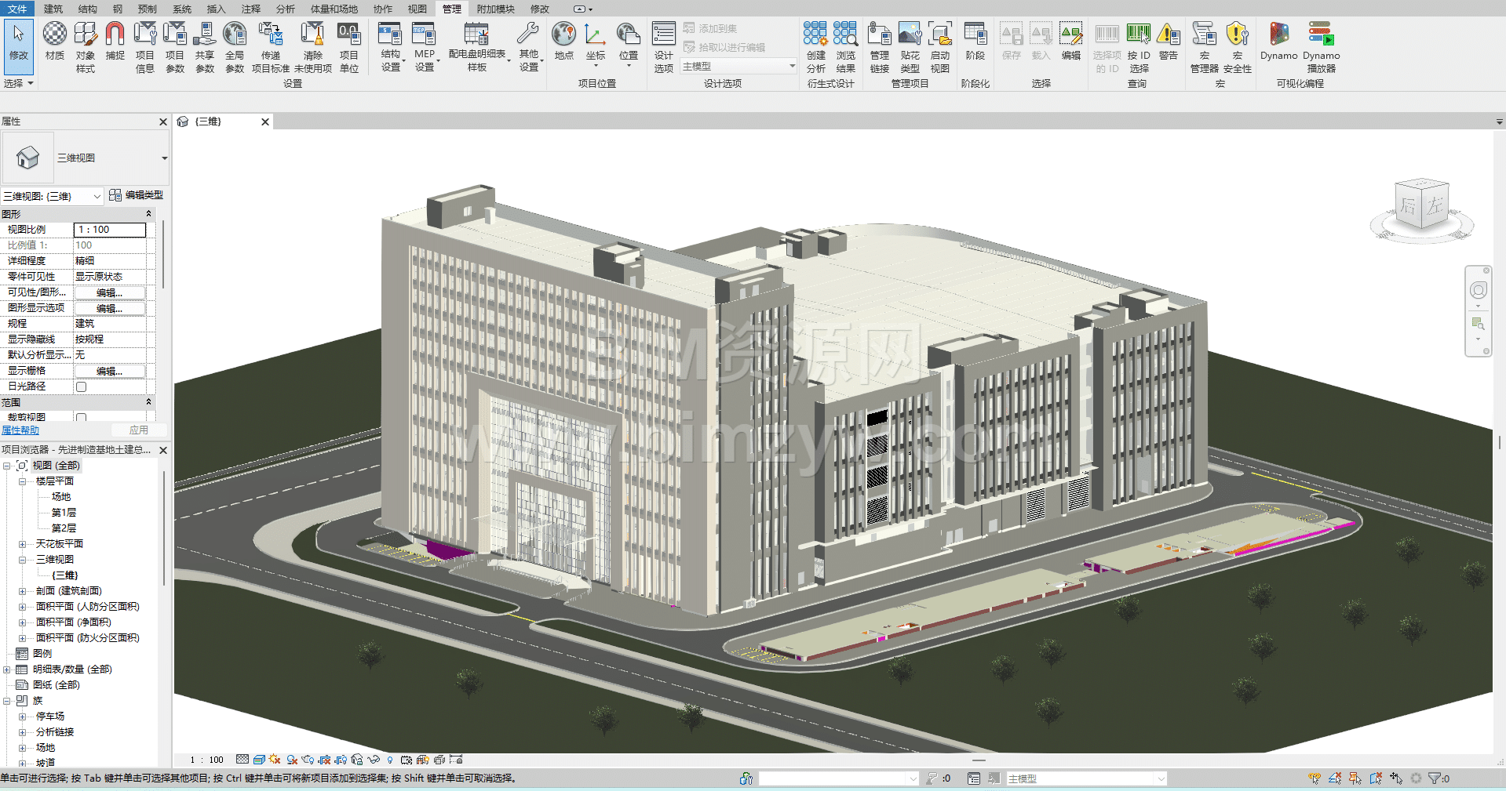This screenshot has width=1506, height=791.
Task: Switch to the 建筑 ribbon tab
Action: [x=53, y=9]
